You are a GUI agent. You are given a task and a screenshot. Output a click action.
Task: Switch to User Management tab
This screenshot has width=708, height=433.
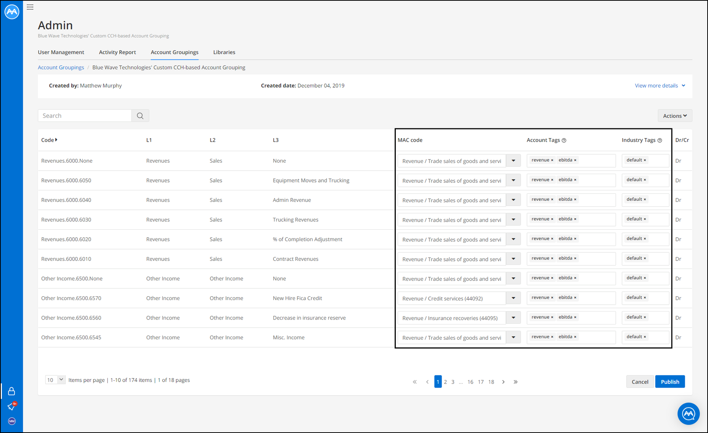61,52
